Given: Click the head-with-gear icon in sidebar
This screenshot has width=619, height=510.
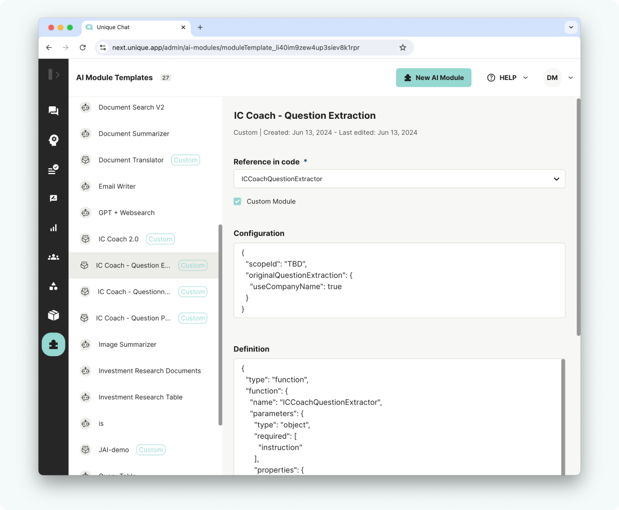Looking at the screenshot, I should coord(53,140).
